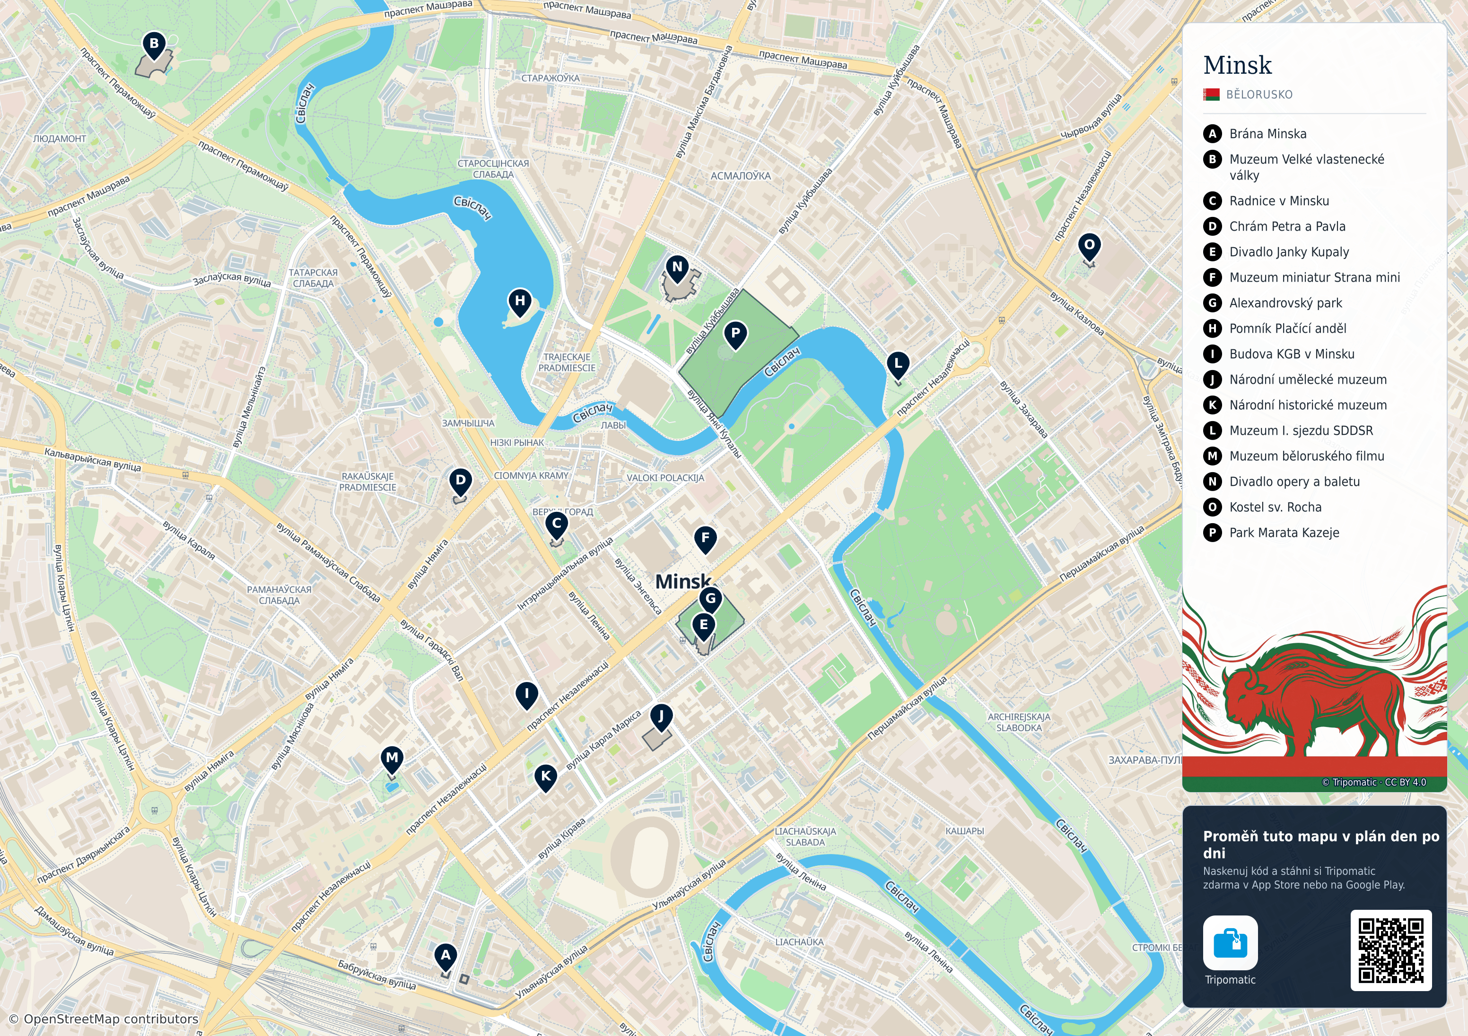Click the bold 'Minsk' city label on map
Image resolution: width=1468 pixels, height=1036 pixels.
pyautogui.click(x=683, y=582)
